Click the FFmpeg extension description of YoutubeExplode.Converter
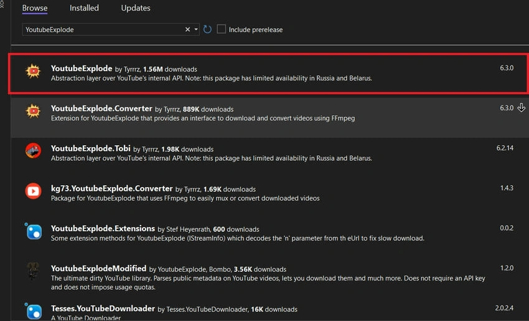The image size is (529, 321). (x=203, y=118)
